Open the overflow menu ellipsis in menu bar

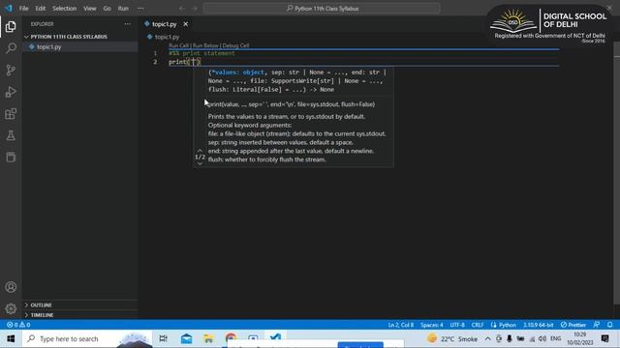click(x=140, y=9)
